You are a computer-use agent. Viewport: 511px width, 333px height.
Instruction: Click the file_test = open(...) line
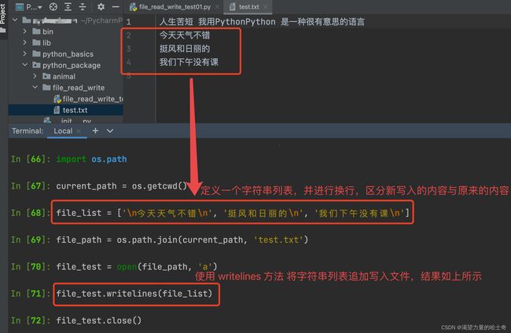(137, 267)
